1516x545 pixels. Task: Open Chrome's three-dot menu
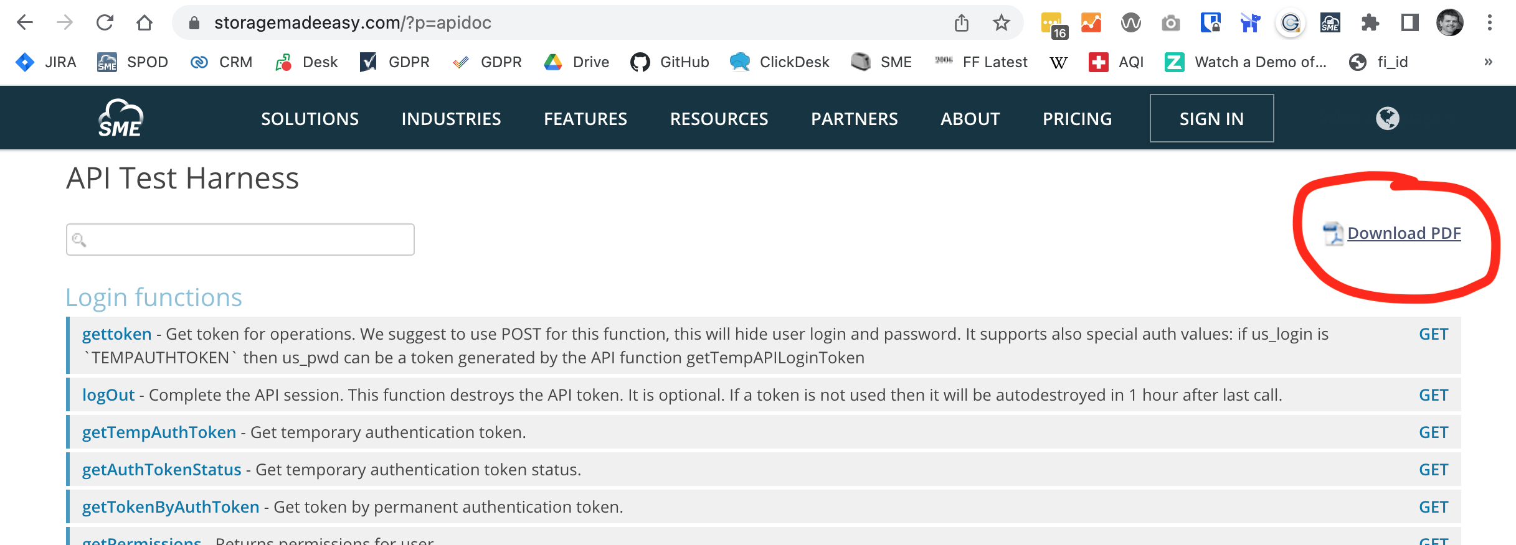(x=1490, y=23)
